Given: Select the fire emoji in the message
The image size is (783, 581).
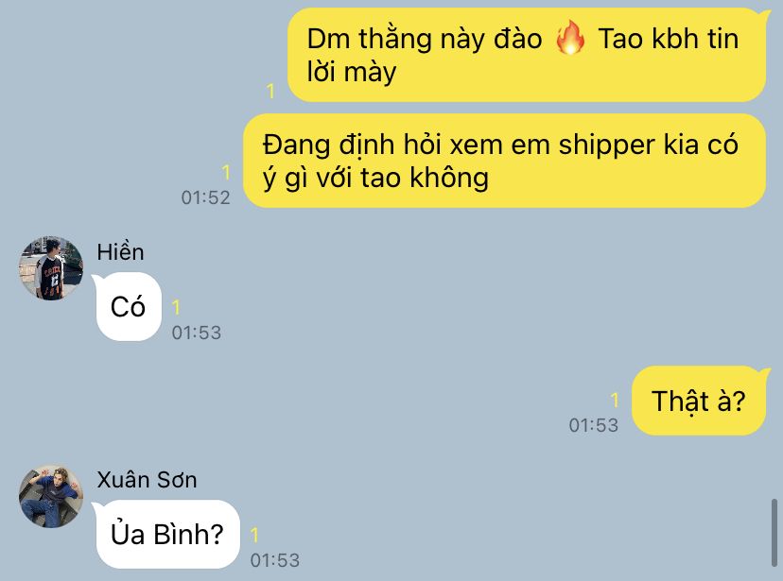Looking at the screenshot, I should point(570,38).
